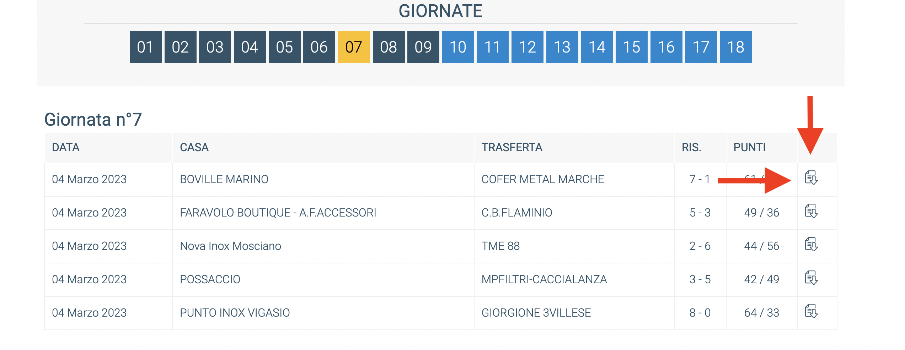Click the PUNTI column header
The width and height of the screenshot is (905, 350).
[749, 147]
